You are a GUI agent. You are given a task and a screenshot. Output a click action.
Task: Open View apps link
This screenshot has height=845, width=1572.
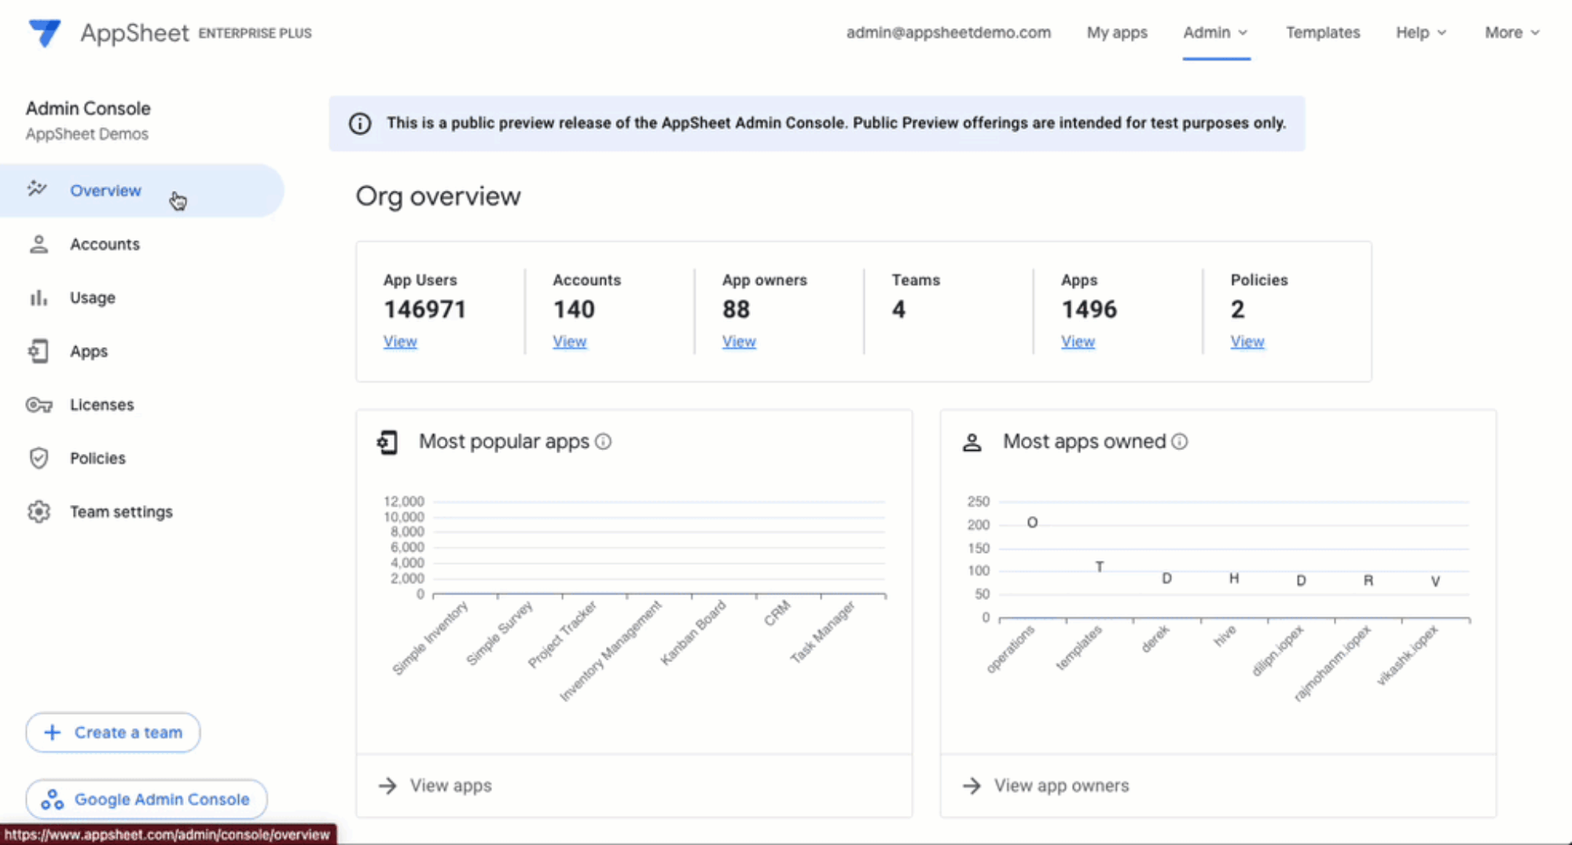click(451, 785)
